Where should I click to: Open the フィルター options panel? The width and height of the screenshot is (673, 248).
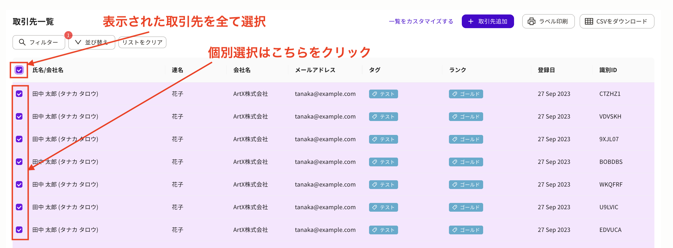coord(38,42)
